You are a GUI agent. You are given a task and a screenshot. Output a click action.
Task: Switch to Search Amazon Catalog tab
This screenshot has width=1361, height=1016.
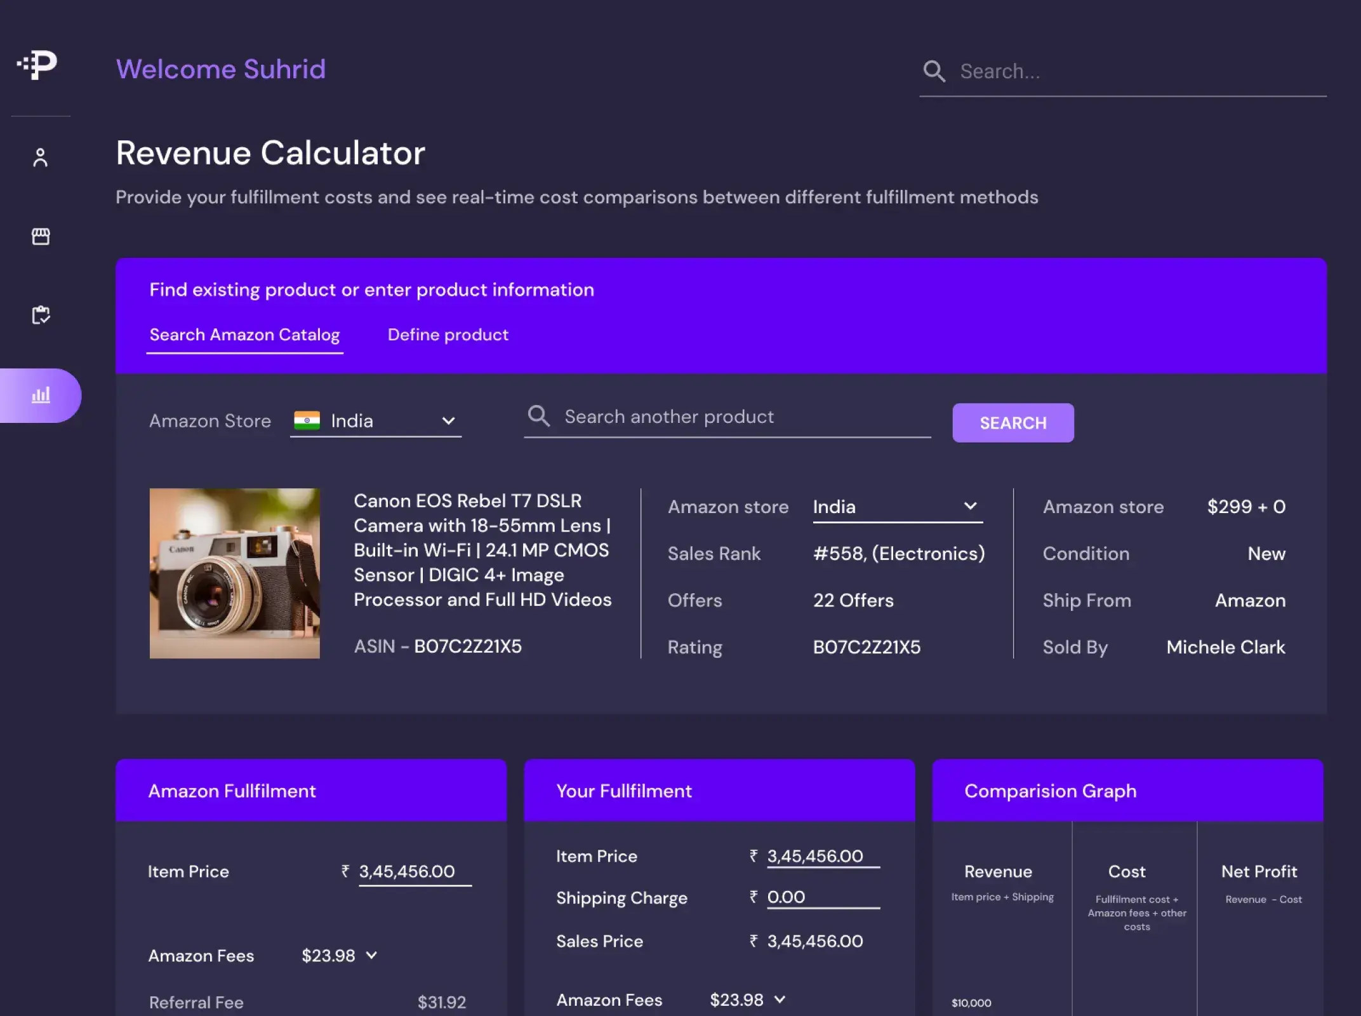pyautogui.click(x=244, y=335)
